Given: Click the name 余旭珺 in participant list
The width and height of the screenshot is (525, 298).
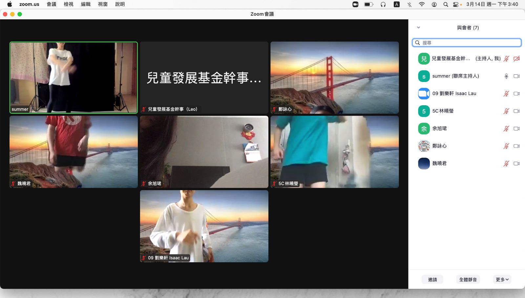Looking at the screenshot, I should coord(439,129).
